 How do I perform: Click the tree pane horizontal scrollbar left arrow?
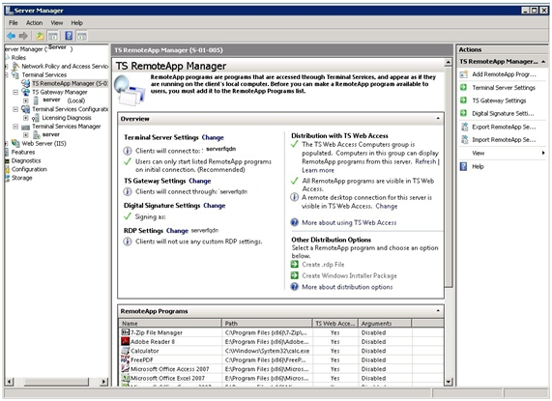coord(10,382)
